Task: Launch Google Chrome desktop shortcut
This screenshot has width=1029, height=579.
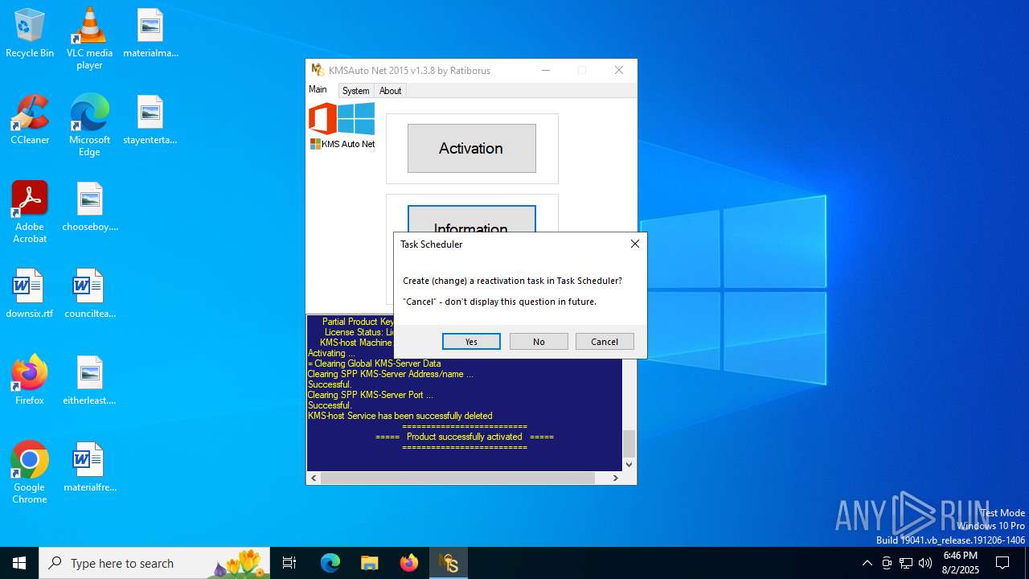Action: click(30, 473)
